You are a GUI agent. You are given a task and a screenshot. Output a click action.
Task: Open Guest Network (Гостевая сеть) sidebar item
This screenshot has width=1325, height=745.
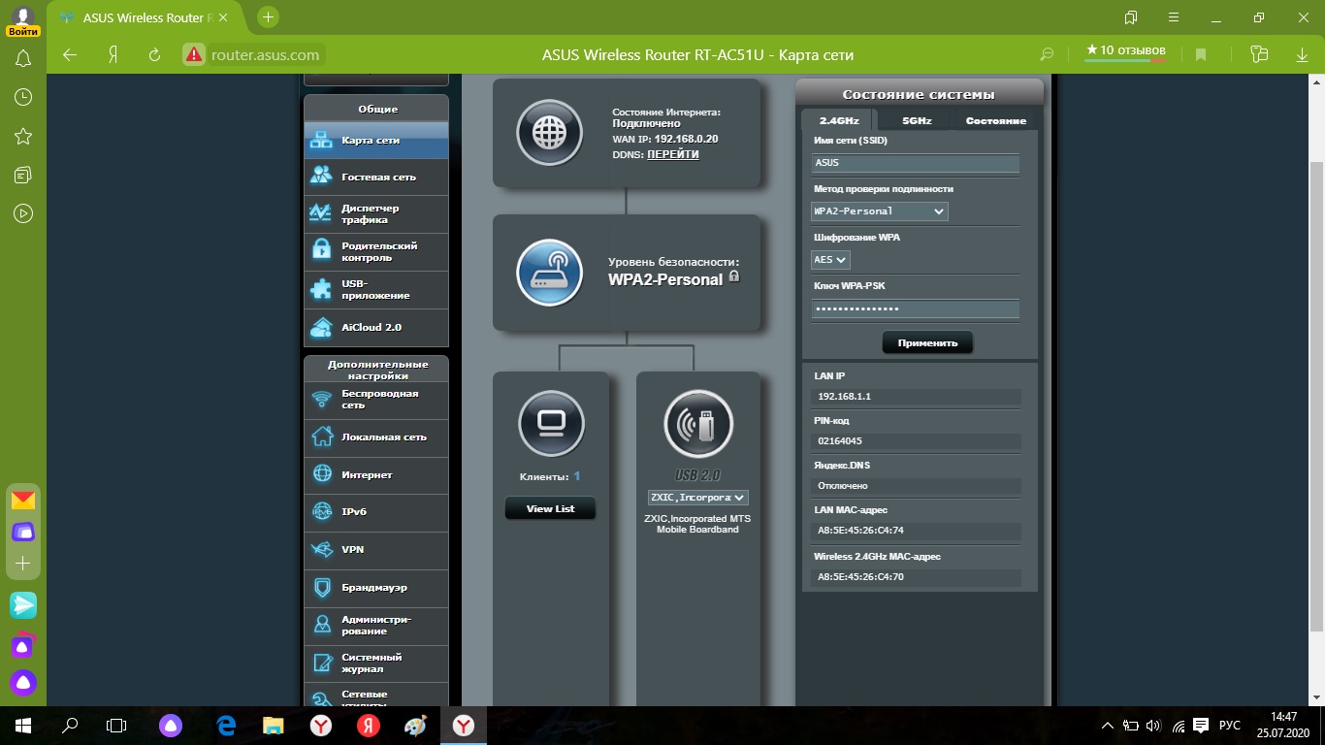(x=376, y=178)
